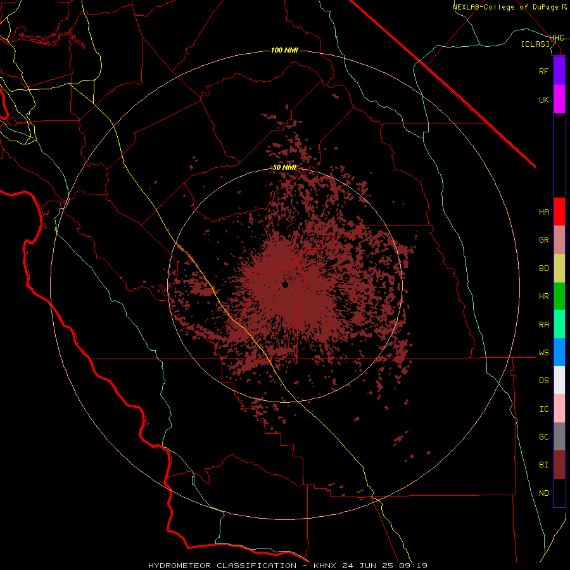Click the 50 NMI range ring label

click(284, 168)
